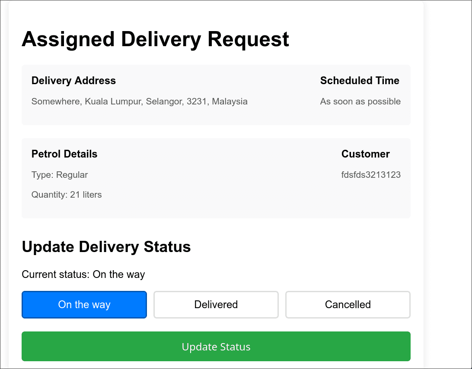Screen dimensions: 472x369
Task: Click the customer ID "fdsfds3213123"
Action: click(371, 175)
